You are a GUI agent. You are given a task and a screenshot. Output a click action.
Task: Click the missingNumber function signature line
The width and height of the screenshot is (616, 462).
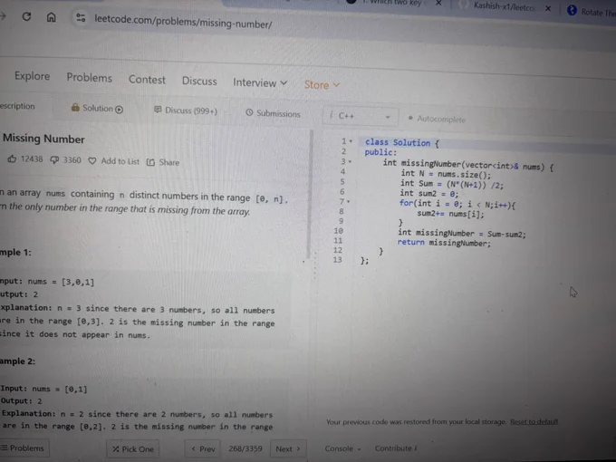coord(468,165)
